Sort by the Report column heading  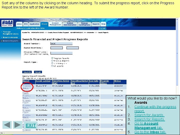(x=26, y=81)
